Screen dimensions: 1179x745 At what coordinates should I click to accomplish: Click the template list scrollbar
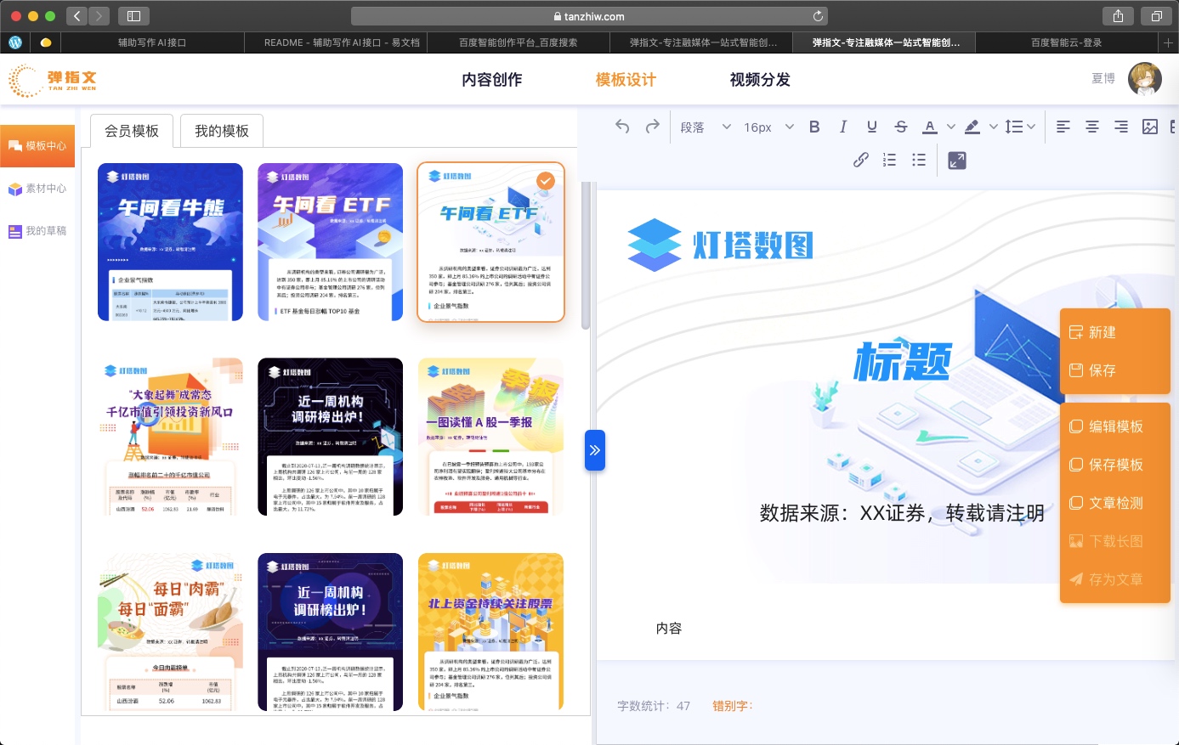pyautogui.click(x=586, y=255)
